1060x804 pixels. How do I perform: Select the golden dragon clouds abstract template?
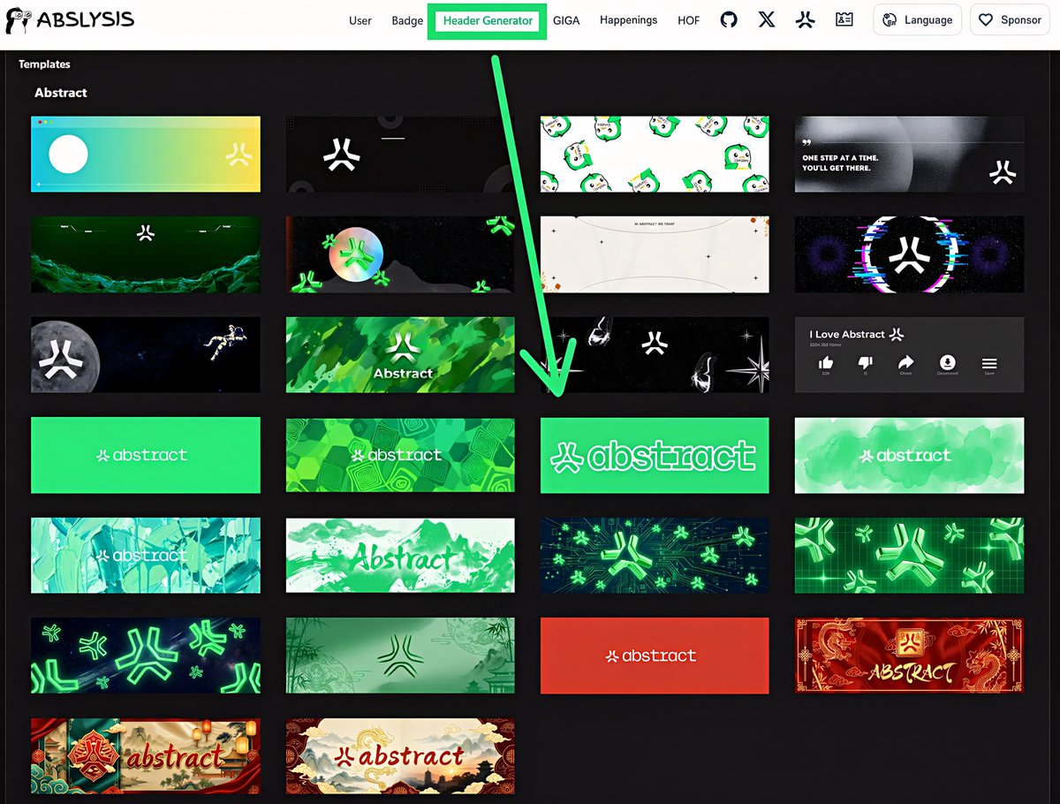pyautogui.click(x=400, y=756)
